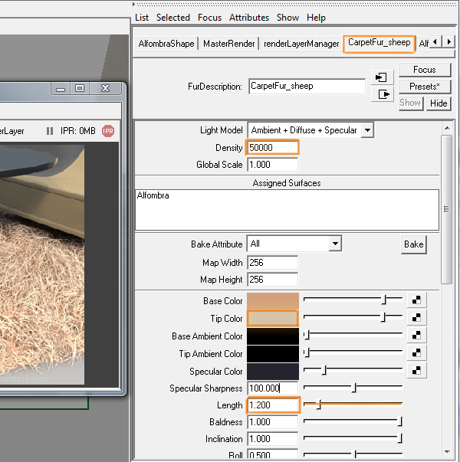Click the Base Ambient Color slider
Image resolution: width=460 pixels, height=462 pixels.
(x=353, y=335)
